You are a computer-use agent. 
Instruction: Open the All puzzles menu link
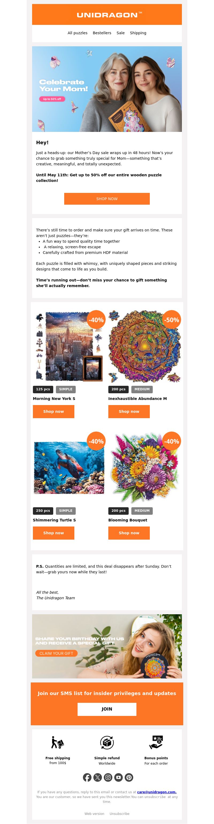[x=77, y=33]
